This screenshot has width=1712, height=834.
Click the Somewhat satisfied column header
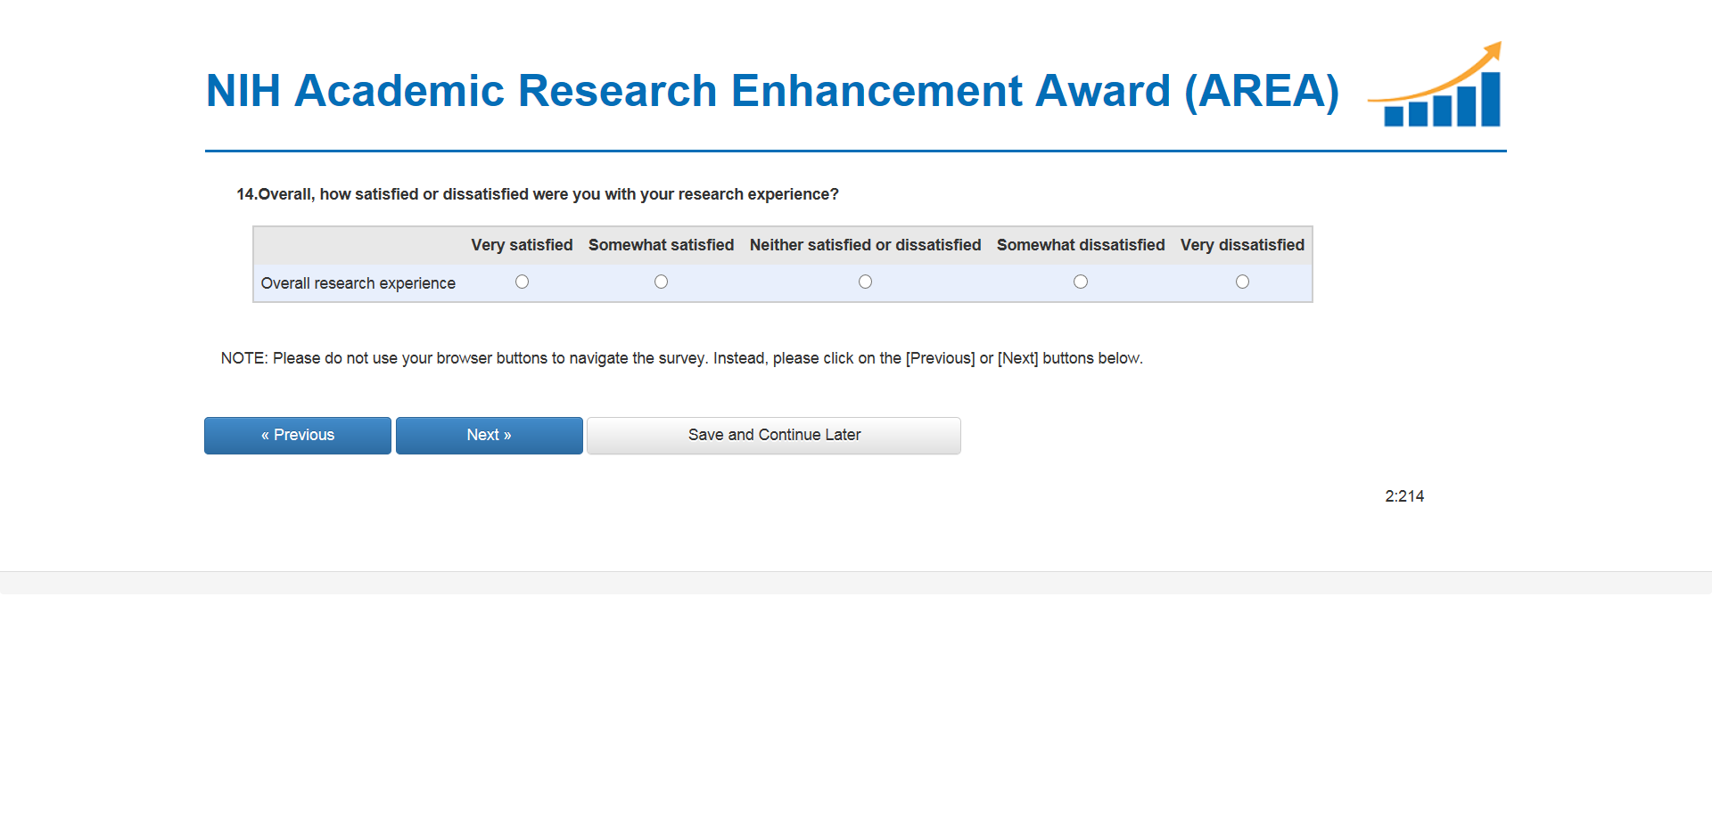tap(661, 245)
